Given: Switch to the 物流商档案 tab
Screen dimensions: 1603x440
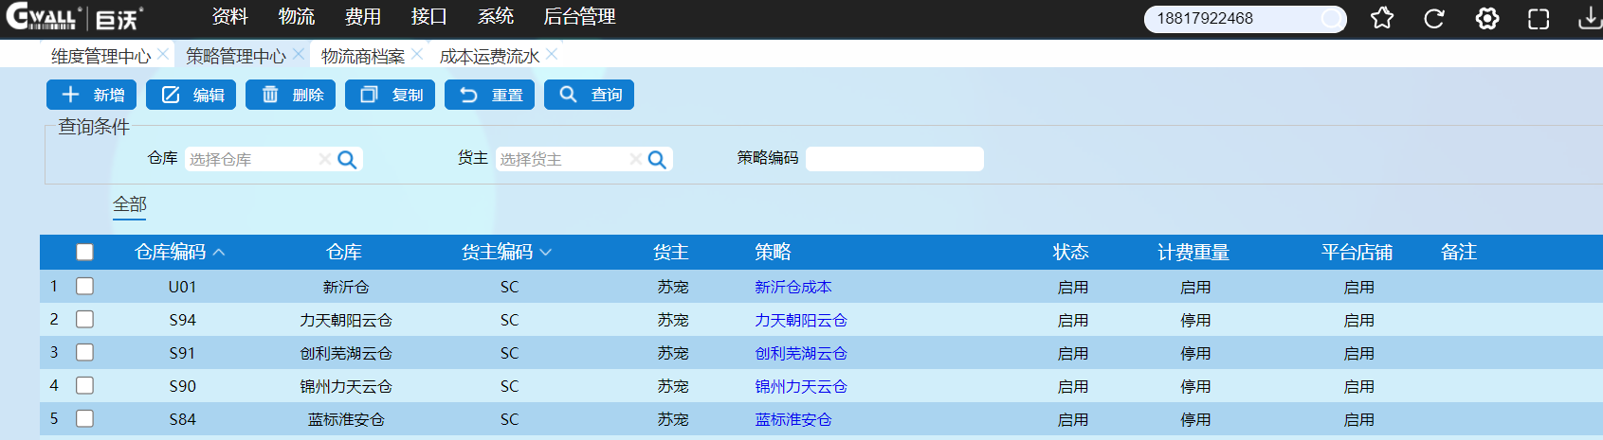Looking at the screenshot, I should (x=363, y=56).
